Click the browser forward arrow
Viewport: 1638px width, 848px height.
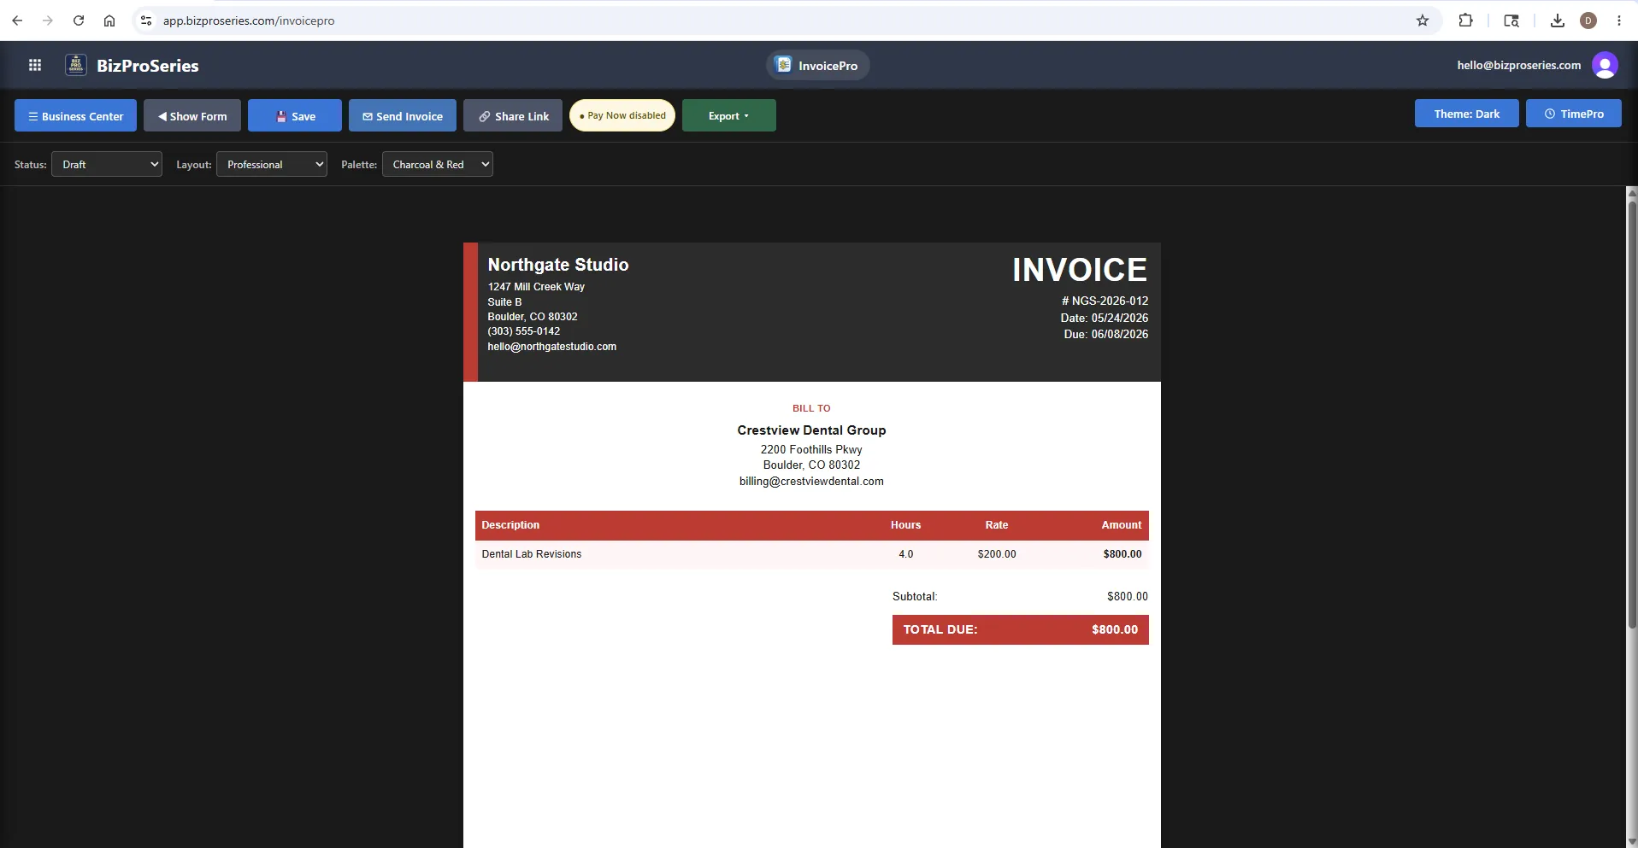tap(48, 20)
